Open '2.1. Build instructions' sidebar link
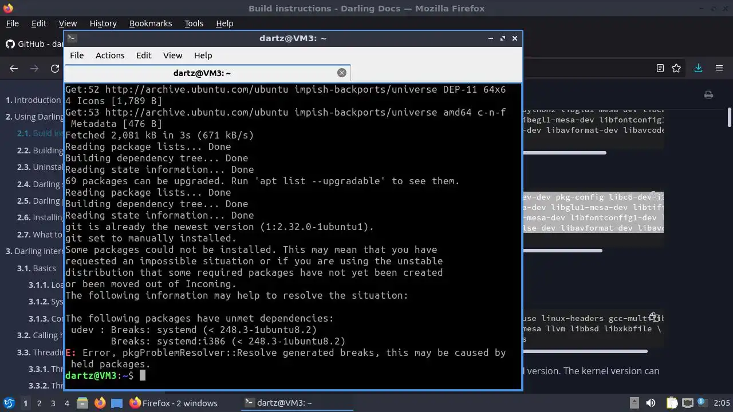Image resolution: width=733 pixels, height=412 pixels. (x=41, y=133)
